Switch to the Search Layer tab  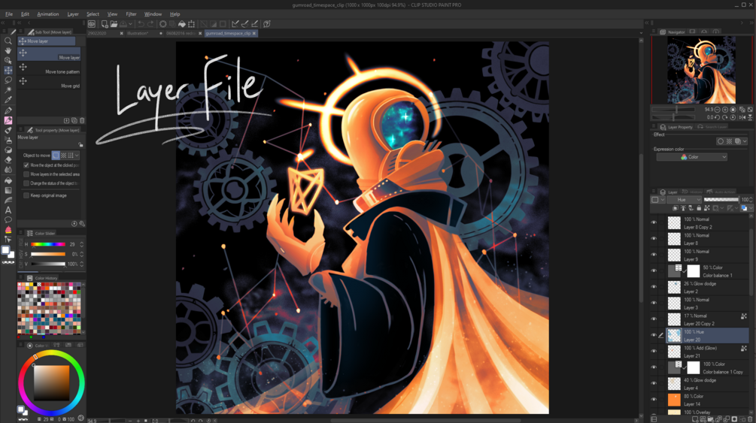712,127
